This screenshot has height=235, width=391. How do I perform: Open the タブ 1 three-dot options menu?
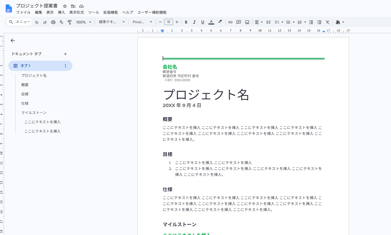click(65, 66)
